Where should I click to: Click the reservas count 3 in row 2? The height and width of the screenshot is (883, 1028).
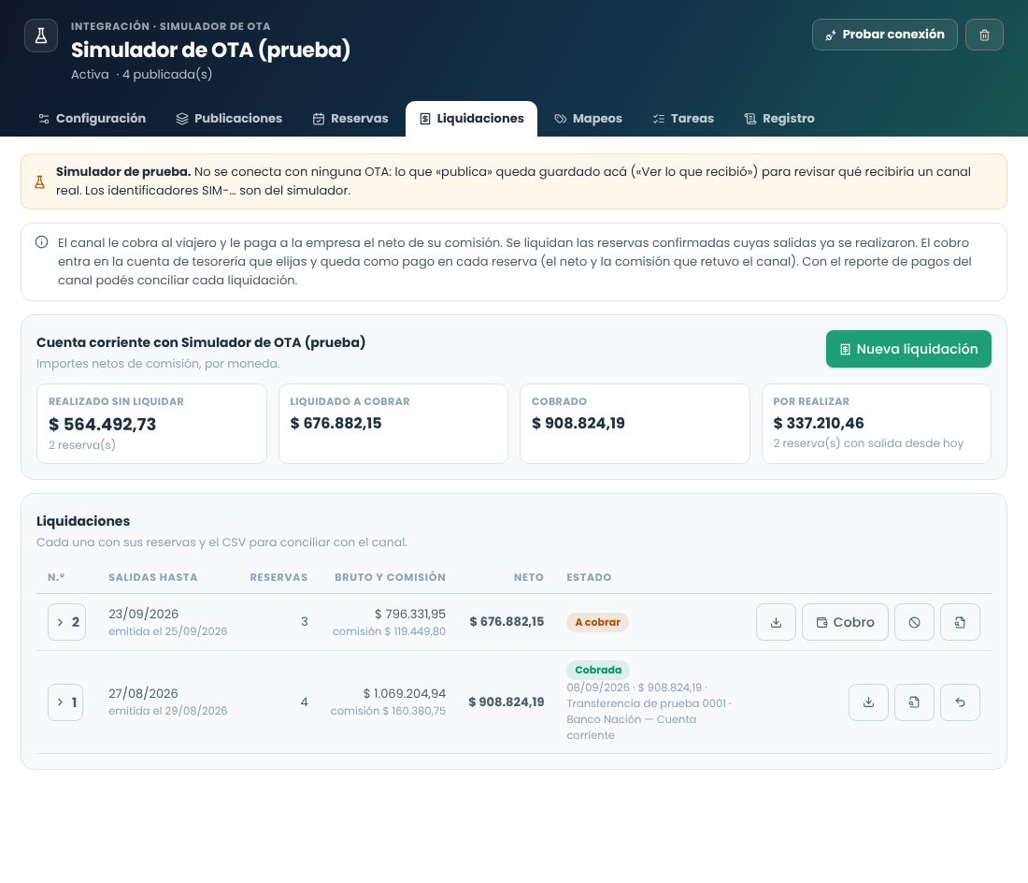pos(305,621)
